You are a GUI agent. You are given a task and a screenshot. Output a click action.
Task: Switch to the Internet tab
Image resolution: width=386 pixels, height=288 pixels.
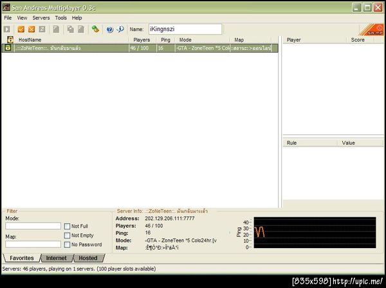pos(57,258)
